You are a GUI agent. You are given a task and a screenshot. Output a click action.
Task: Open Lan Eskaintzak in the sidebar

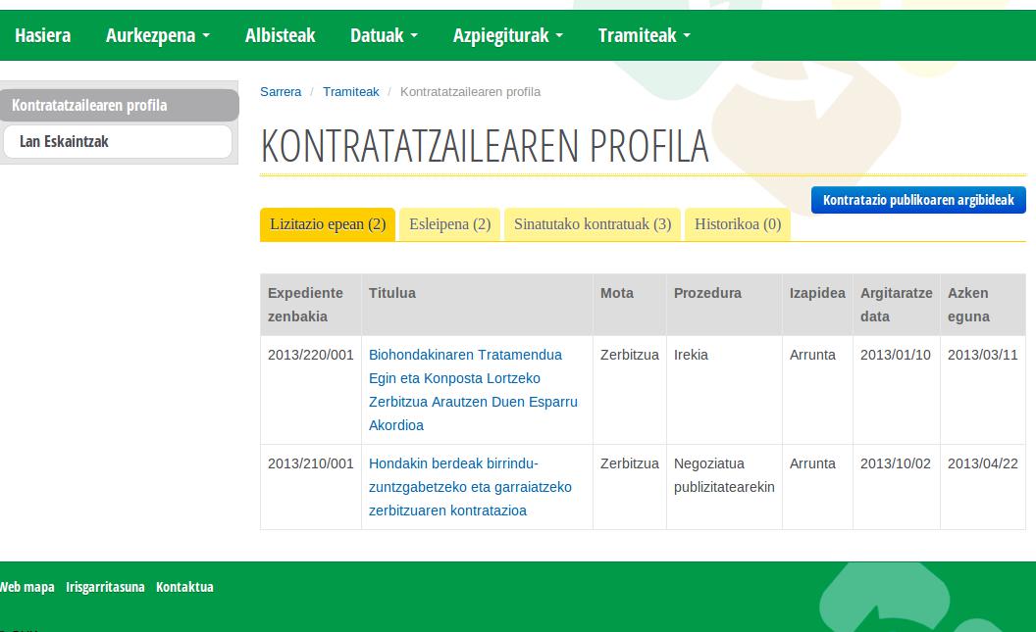(64, 141)
